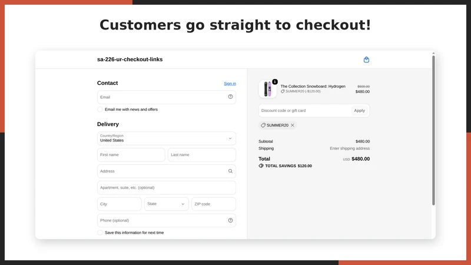Focus the Address input field
This screenshot has width=471, height=265.
click(167, 171)
